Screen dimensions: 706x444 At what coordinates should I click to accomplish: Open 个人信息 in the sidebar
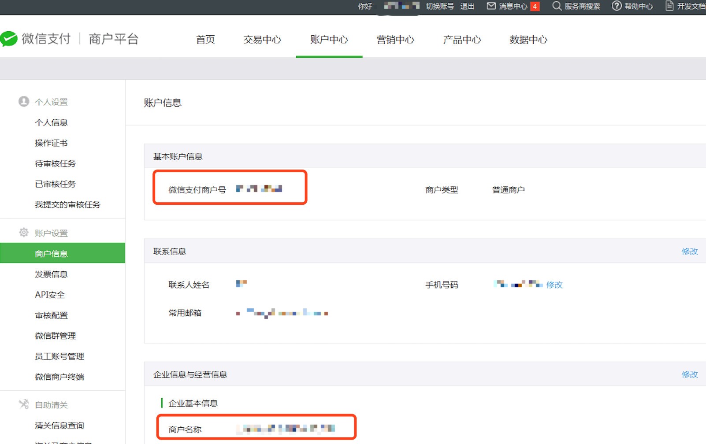click(51, 122)
